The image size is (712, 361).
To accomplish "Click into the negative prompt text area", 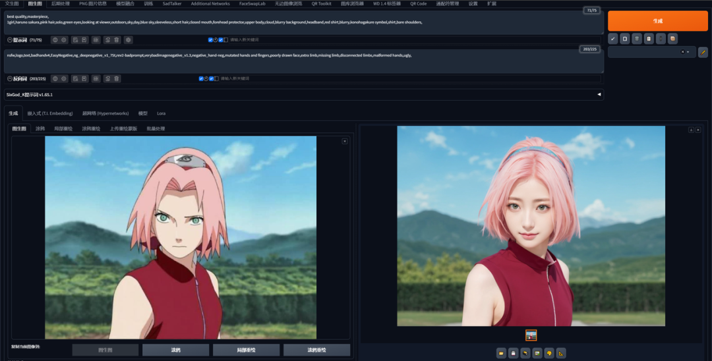I will click(304, 61).
